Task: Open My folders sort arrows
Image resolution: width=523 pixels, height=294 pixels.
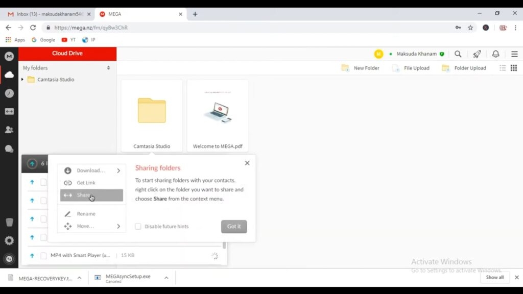Action: coord(108,68)
